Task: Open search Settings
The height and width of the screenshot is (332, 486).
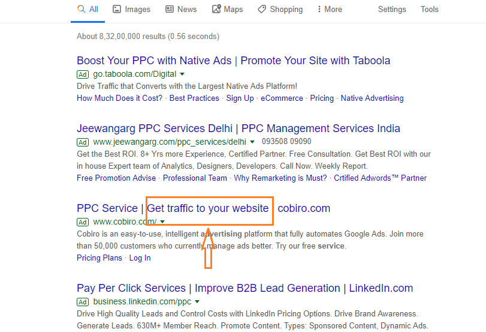Action: (x=392, y=10)
